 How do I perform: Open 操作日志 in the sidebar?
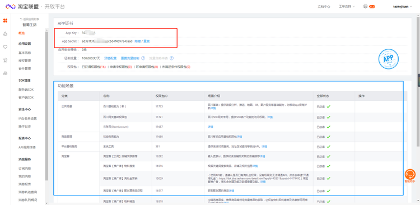[x=25, y=126]
